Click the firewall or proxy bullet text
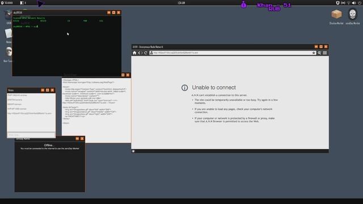The image size is (363, 204). (234, 120)
